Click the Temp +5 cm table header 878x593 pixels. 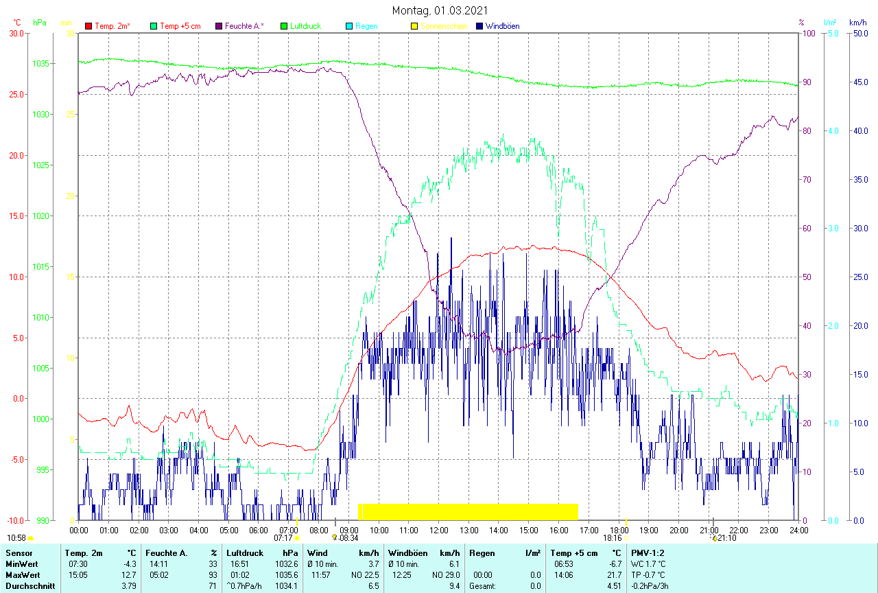click(575, 553)
